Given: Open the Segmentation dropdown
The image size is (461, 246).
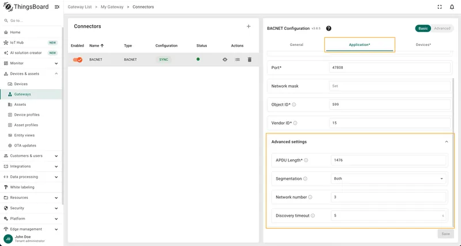Looking at the screenshot, I should (388, 179).
